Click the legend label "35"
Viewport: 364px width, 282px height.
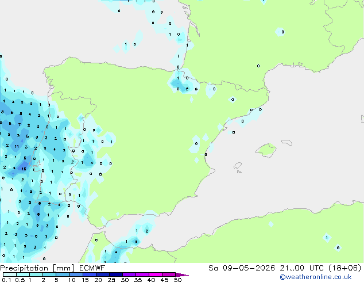pos(138,280)
